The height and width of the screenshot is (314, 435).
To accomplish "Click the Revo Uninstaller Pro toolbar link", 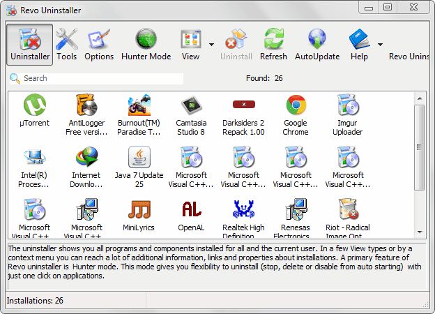I will point(409,57).
